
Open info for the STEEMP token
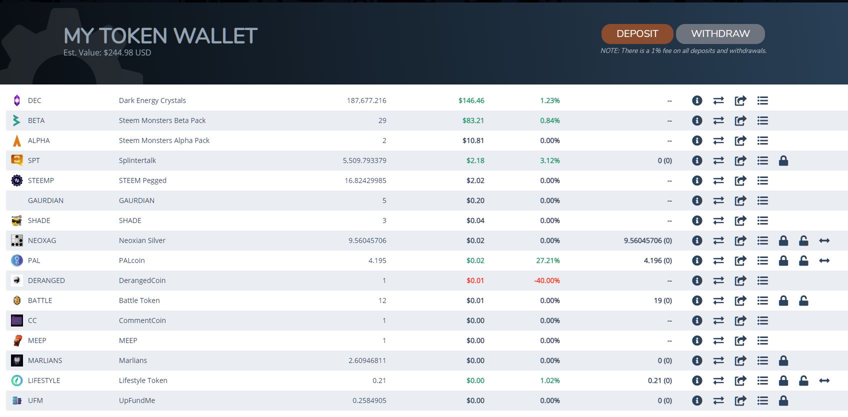pos(697,180)
